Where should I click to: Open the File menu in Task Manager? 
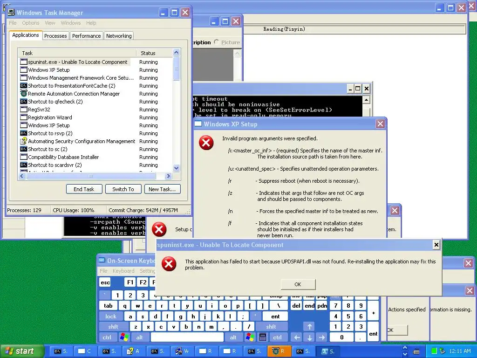pos(13,23)
